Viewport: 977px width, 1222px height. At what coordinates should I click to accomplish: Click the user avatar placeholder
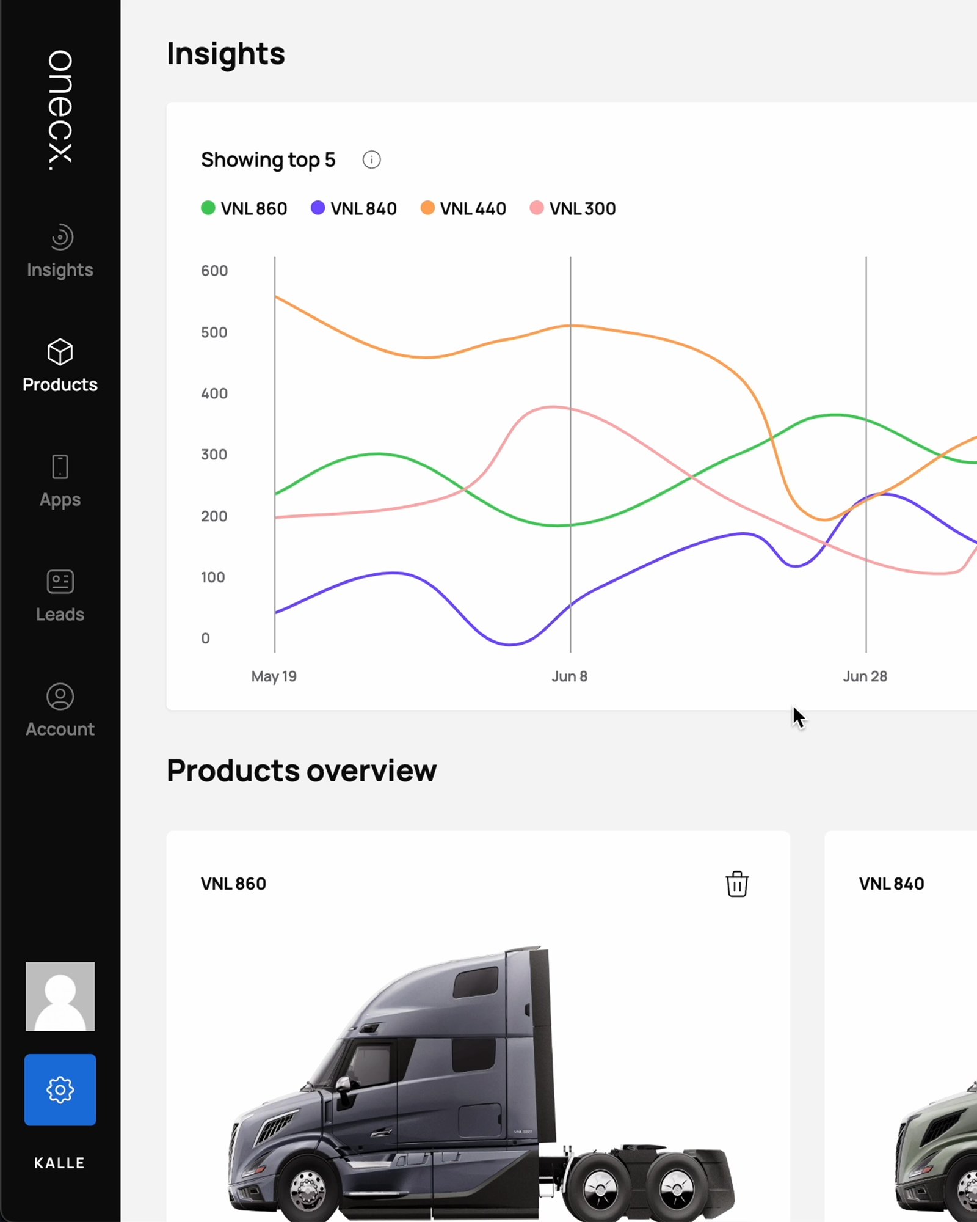60,997
